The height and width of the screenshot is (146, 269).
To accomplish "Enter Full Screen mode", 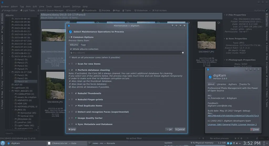I will coord(159,10).
